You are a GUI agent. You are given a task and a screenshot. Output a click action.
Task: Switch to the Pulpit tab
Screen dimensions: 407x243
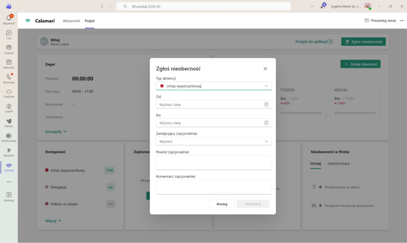tap(89, 21)
